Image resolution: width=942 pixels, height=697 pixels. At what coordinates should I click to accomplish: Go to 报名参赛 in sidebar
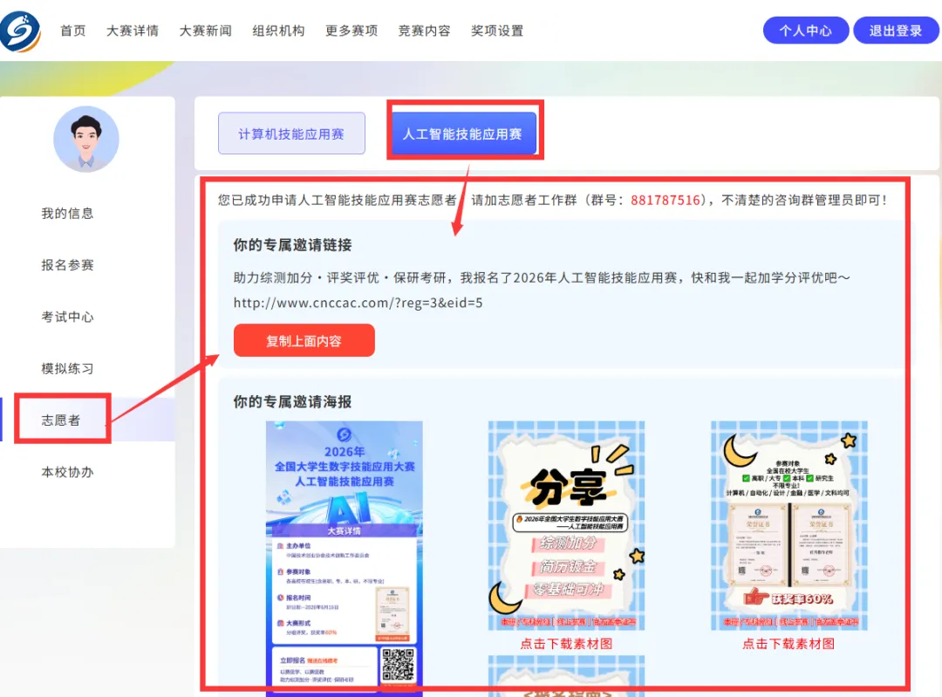pos(67,265)
